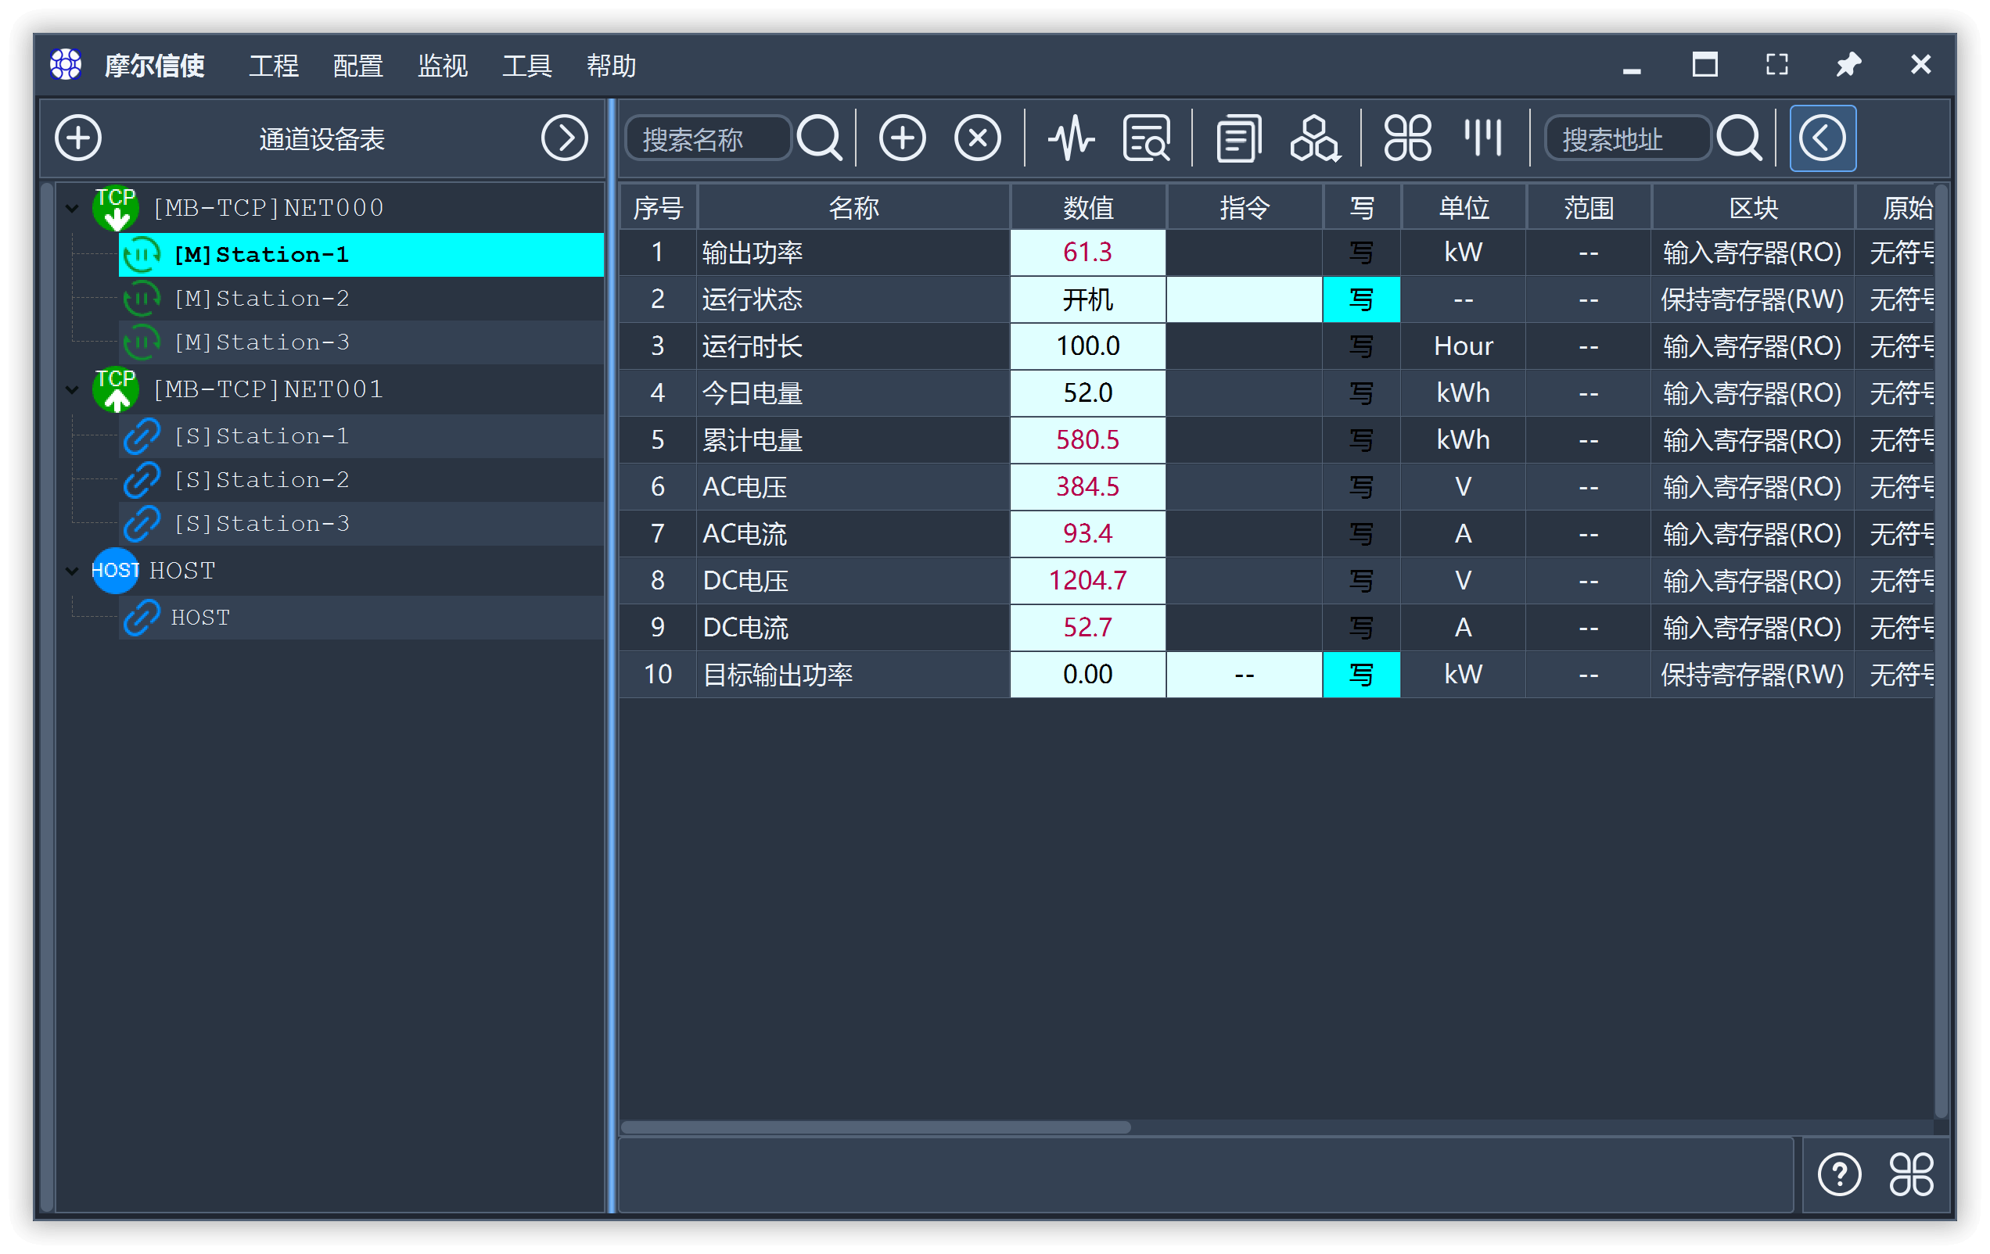Click the 搜索名称 search input field
The width and height of the screenshot is (1990, 1254).
coord(708,139)
